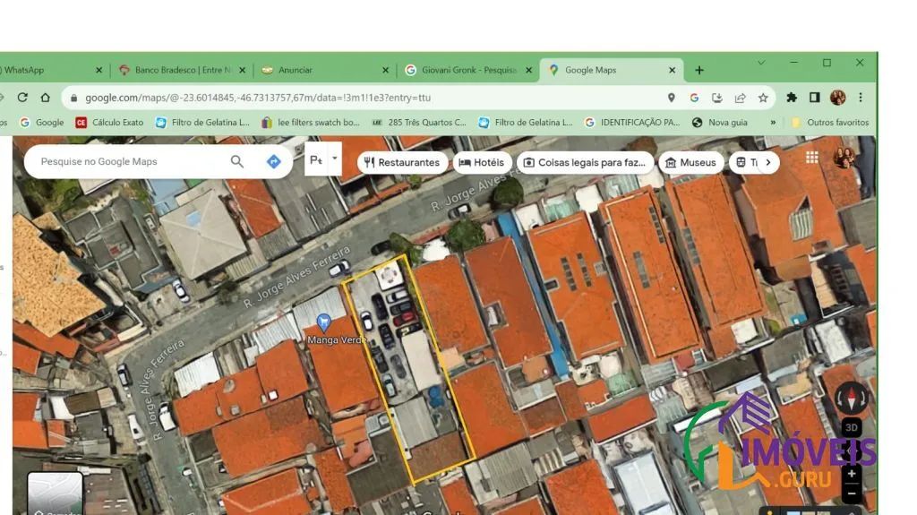Click the Manga Verde shopping pin
The width and height of the screenshot is (917, 515).
323,322
